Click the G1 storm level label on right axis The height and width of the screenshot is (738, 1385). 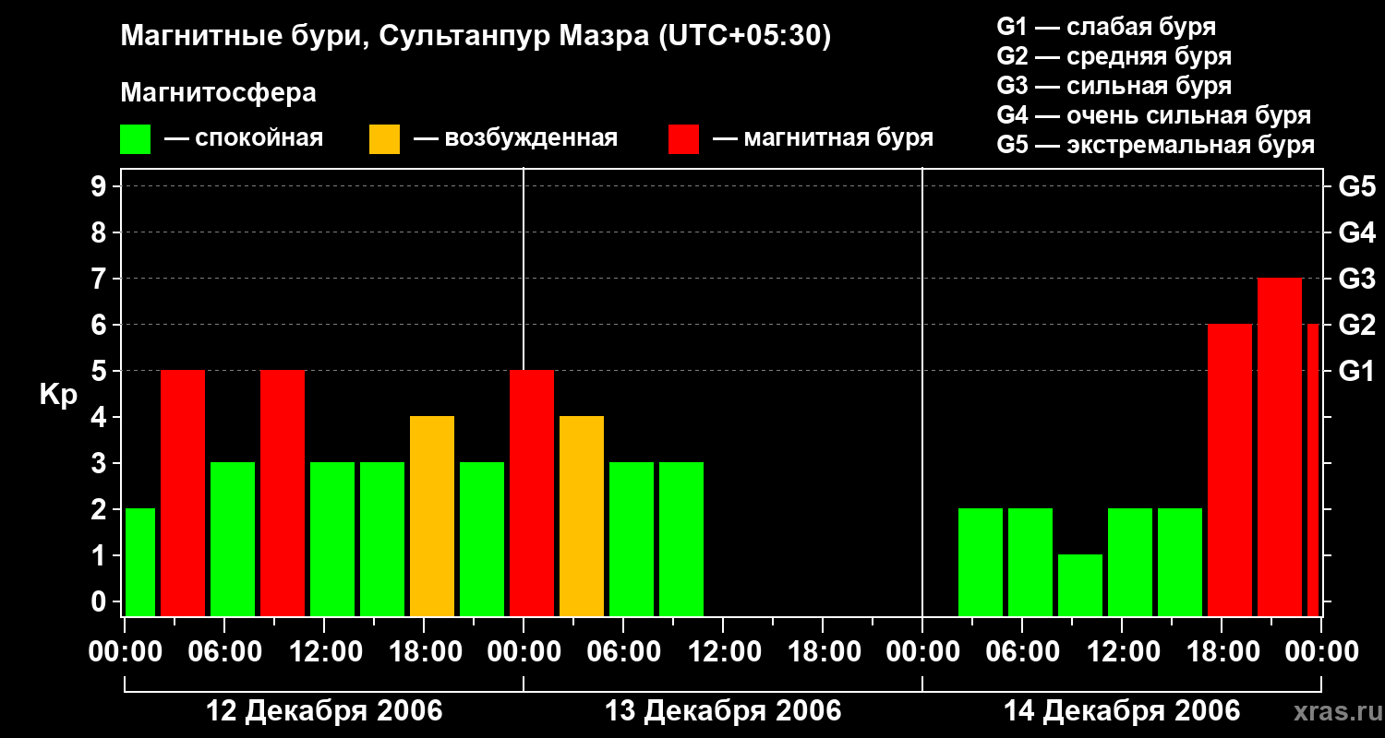[x=1356, y=371]
